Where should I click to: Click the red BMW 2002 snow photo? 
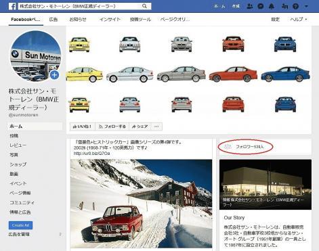pos(141,204)
